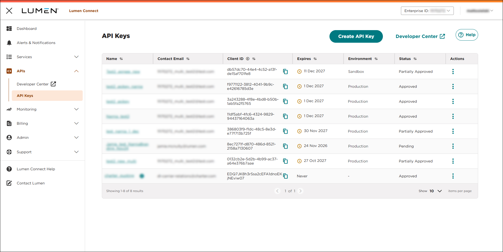Image resolution: width=503 pixels, height=252 pixels.
Task: Close the sidebar with the X icon
Action: click(x=9, y=11)
